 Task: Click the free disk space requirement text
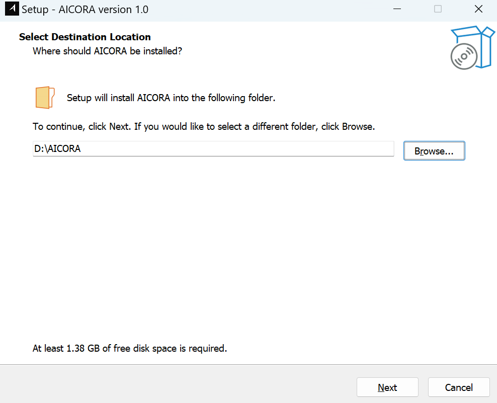coord(130,348)
